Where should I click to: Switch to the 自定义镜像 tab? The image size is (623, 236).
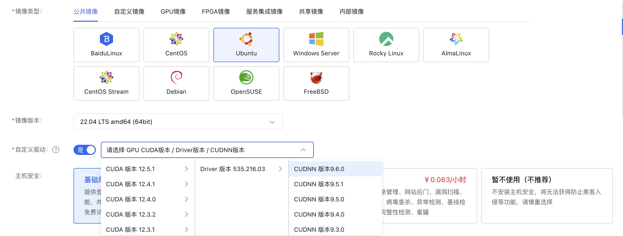click(129, 11)
